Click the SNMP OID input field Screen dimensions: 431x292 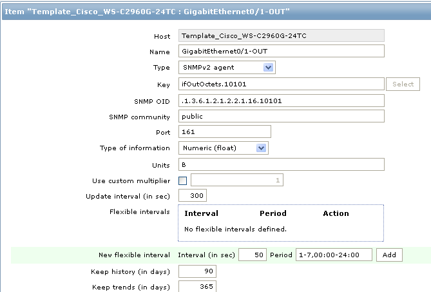(281, 101)
